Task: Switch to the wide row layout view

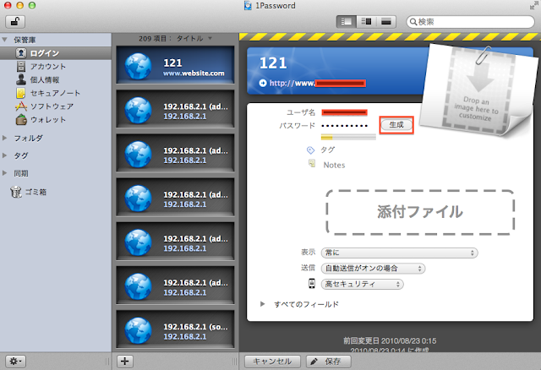Action: pyautogui.click(x=385, y=22)
